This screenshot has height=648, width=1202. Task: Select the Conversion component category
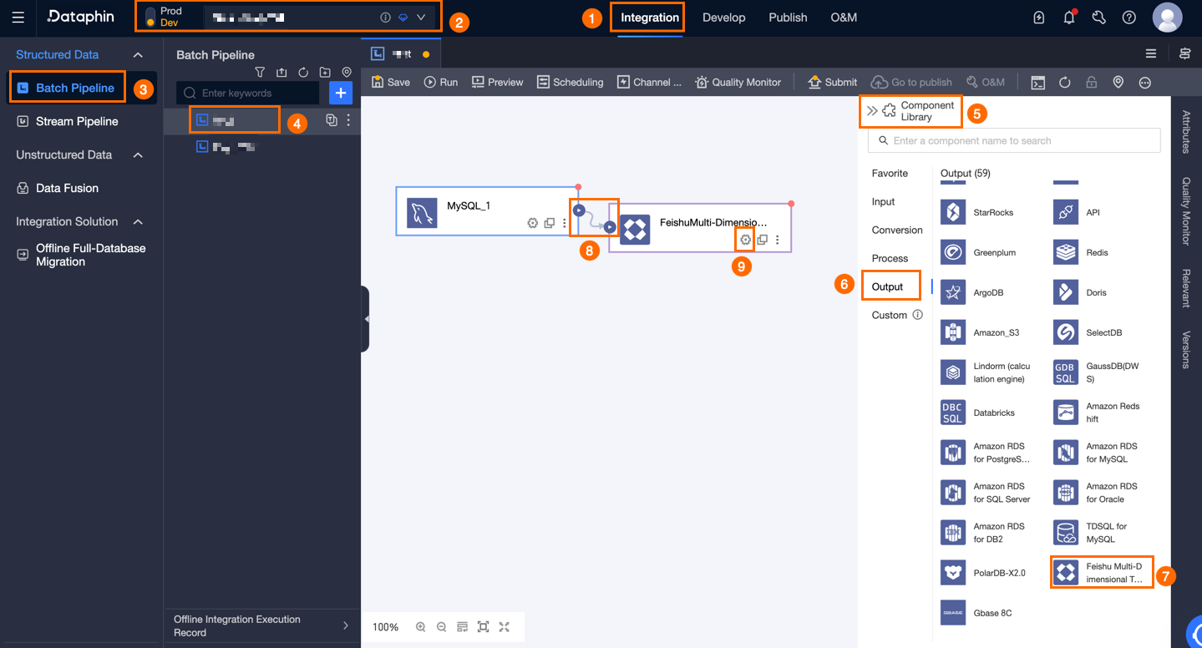[897, 230]
